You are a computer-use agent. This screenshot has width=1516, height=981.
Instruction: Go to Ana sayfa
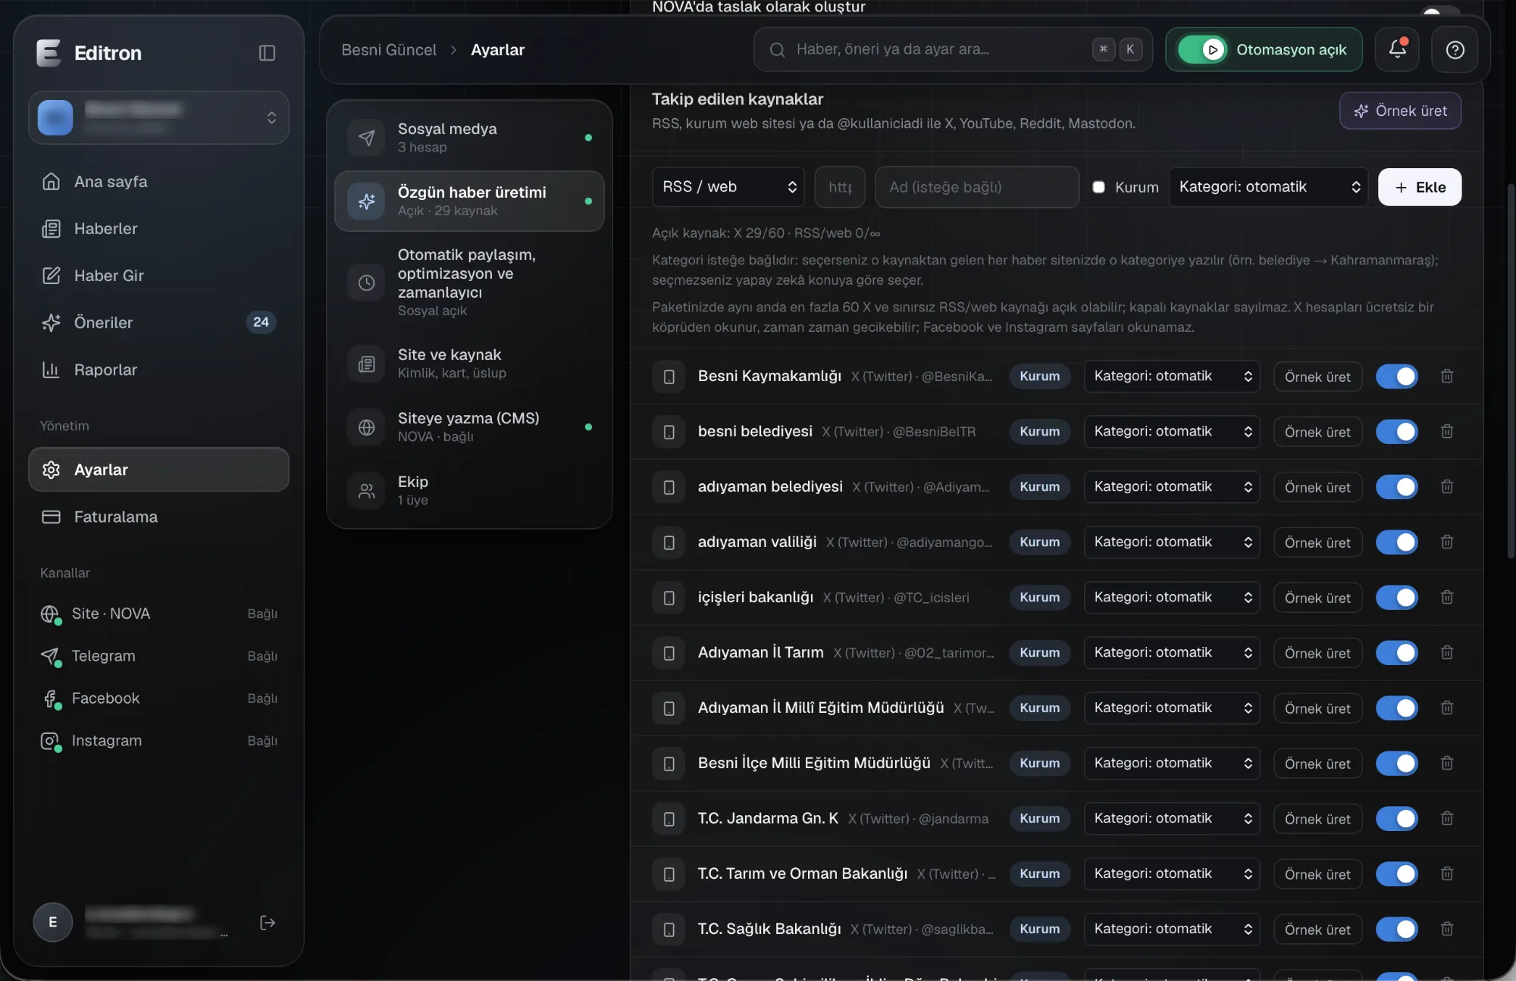coord(158,182)
